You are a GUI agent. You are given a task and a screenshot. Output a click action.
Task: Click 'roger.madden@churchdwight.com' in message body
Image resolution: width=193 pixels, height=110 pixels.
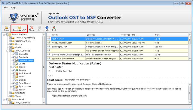pyautogui.click(x=69, y=96)
